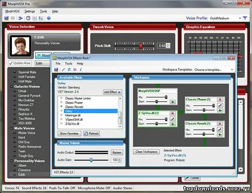Adjust the Audio Gain 100 spinner arrows
The height and width of the screenshot is (193, 252).
coord(120,160)
